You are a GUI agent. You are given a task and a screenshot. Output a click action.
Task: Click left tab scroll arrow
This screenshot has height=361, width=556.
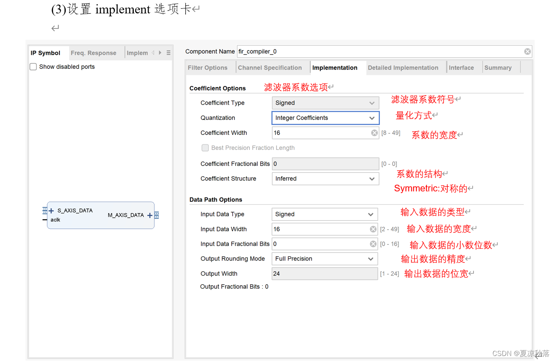click(x=153, y=53)
